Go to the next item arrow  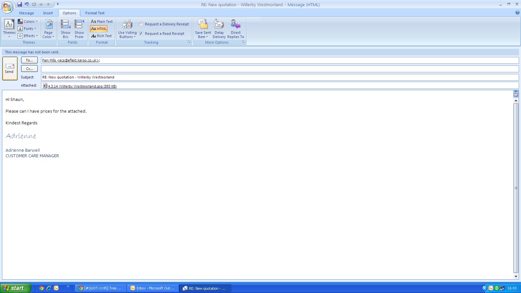pos(48,4)
